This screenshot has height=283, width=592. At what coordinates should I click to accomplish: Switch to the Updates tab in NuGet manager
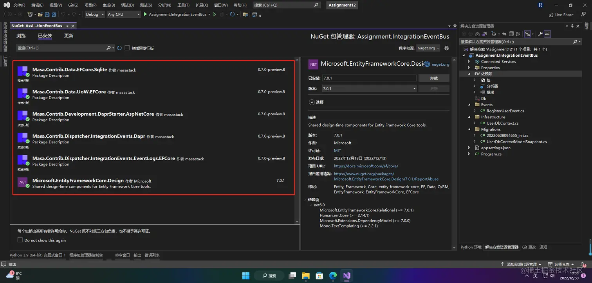point(69,36)
